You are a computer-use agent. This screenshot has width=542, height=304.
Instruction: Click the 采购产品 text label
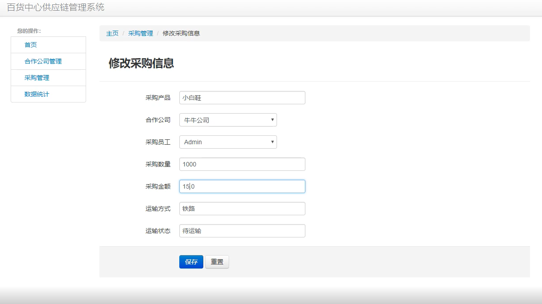point(158,98)
